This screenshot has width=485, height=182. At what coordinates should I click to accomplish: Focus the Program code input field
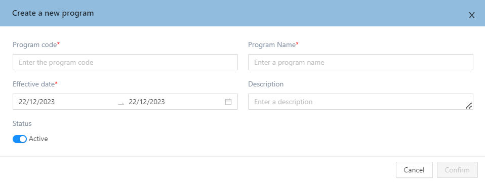[125, 62]
